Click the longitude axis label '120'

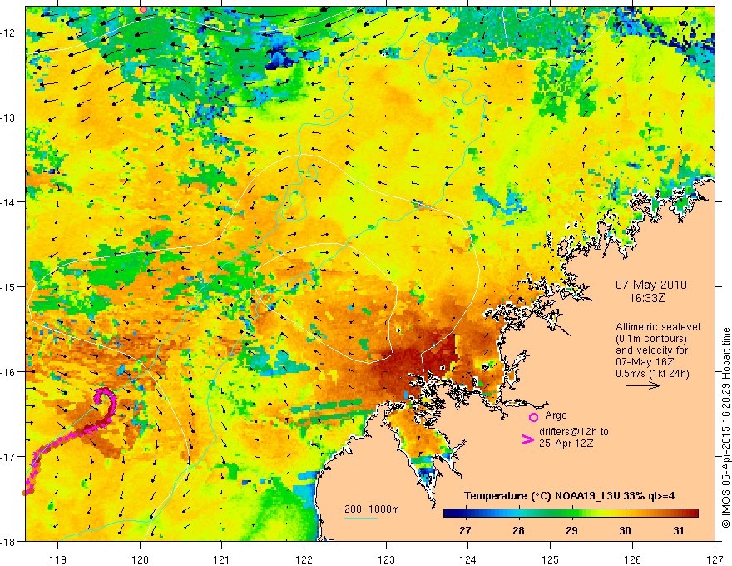click(x=140, y=559)
